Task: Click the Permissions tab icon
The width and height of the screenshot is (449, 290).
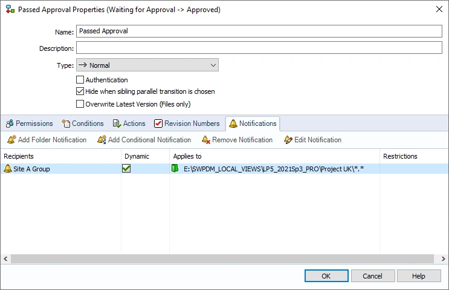Action: (10, 124)
